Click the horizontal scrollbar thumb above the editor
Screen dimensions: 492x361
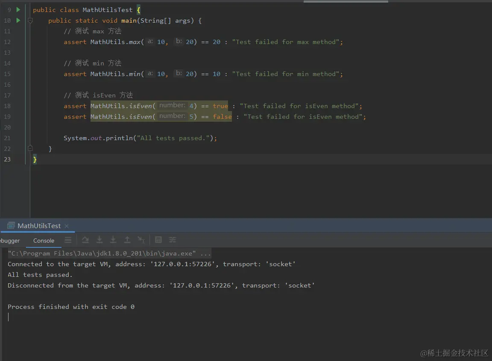coord(346,1)
